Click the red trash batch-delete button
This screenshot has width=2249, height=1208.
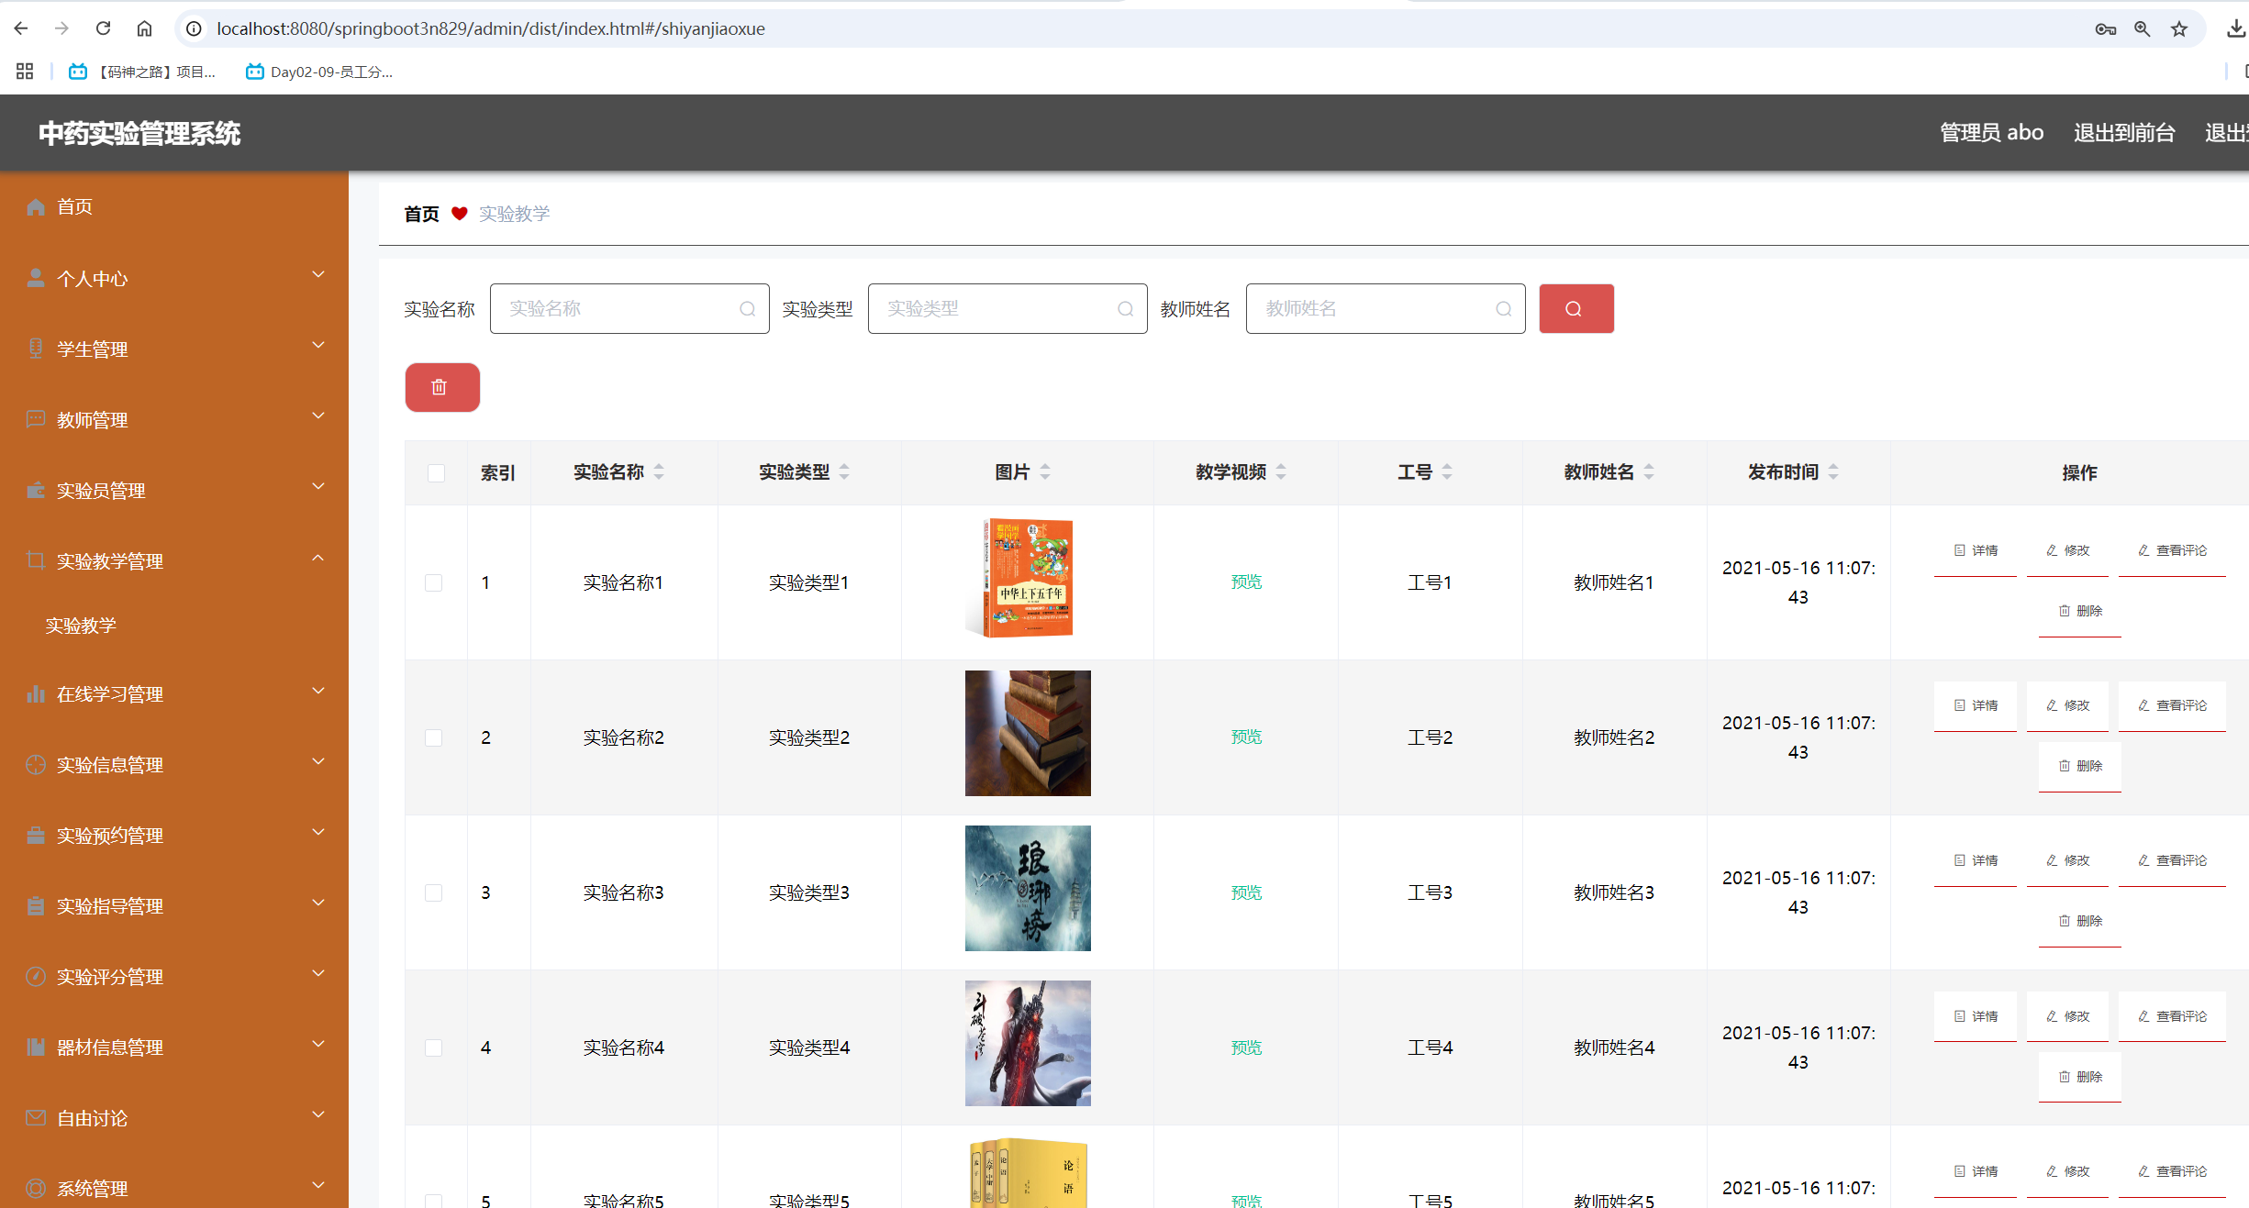(441, 387)
